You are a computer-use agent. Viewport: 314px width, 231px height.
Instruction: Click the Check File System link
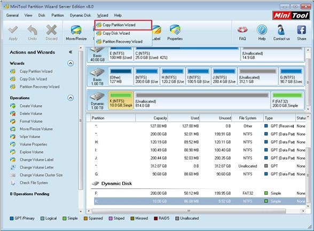pos(34,182)
